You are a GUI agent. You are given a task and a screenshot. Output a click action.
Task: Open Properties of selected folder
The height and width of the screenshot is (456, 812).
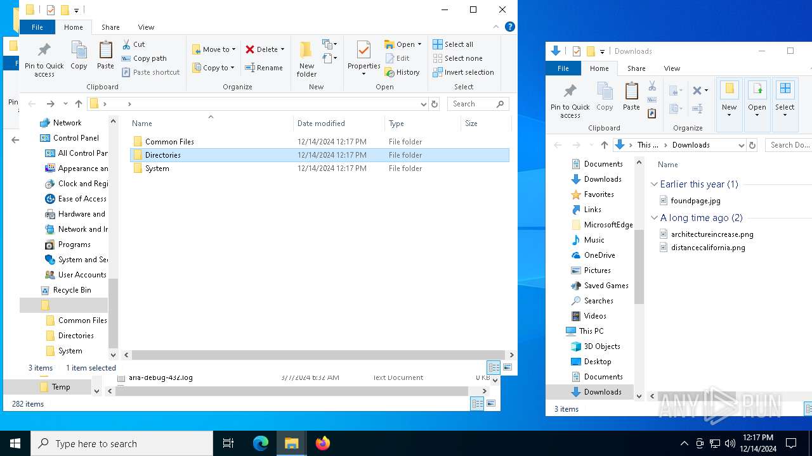[363, 60]
